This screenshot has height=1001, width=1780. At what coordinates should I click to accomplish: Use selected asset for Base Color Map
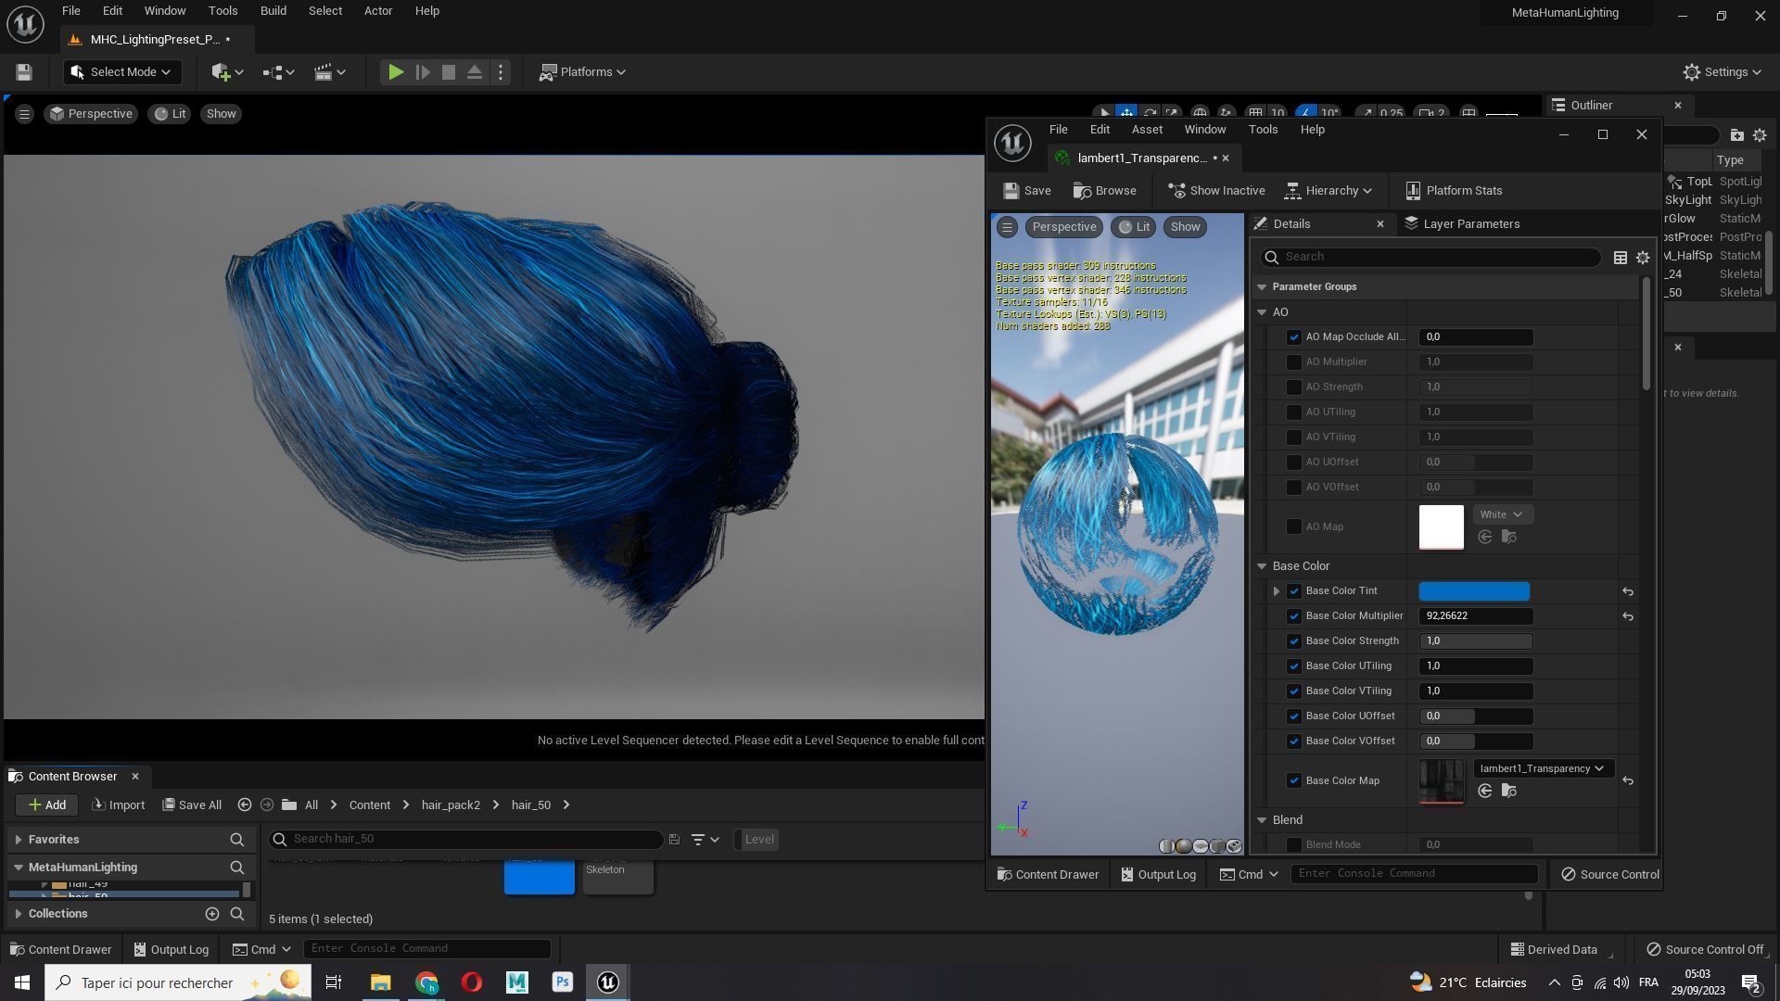1485,792
